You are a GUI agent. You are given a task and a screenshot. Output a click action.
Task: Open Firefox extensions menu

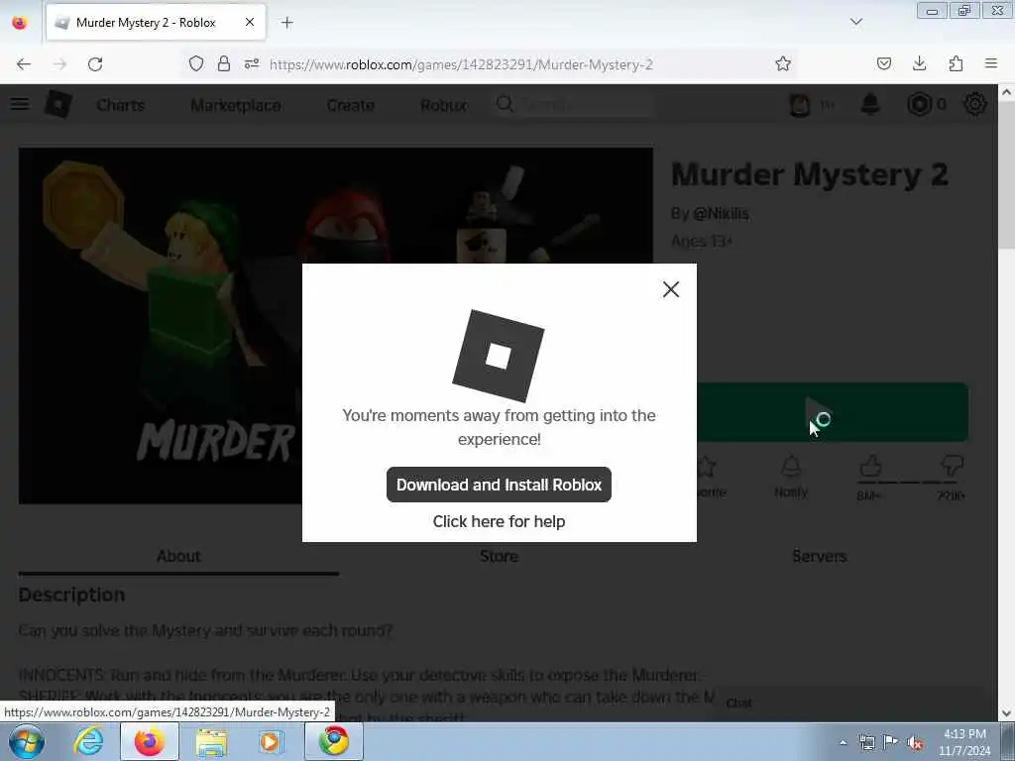(x=956, y=63)
